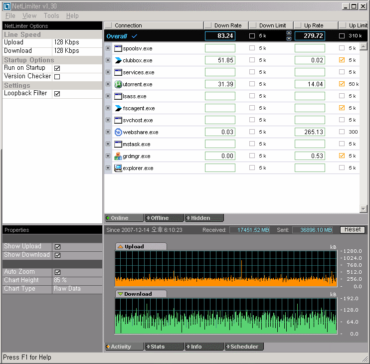Click the spoolsv.exe process icon
Screen dimensions: 370x364
point(118,48)
